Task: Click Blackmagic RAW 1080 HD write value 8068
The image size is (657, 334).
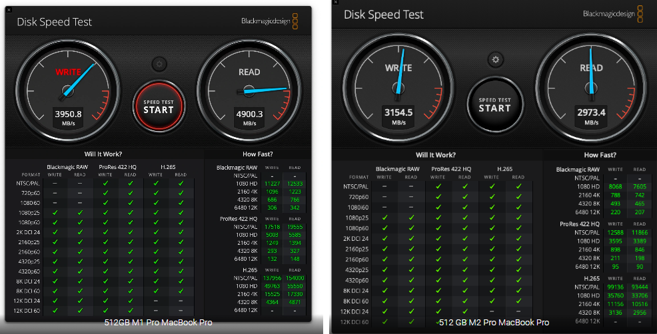Action: [x=616, y=187]
